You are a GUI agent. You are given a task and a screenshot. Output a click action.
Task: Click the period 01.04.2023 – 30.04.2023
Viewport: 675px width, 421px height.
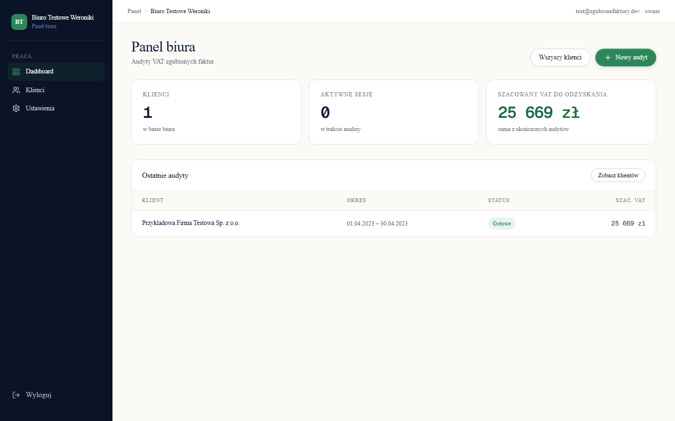(x=377, y=224)
